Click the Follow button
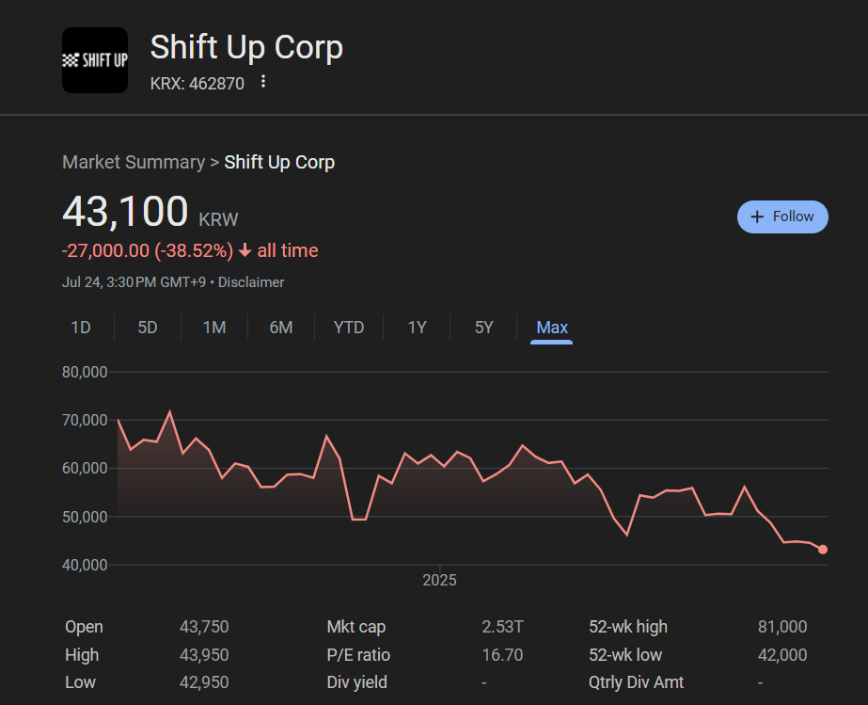Viewport: 868px width, 705px height. (x=782, y=216)
